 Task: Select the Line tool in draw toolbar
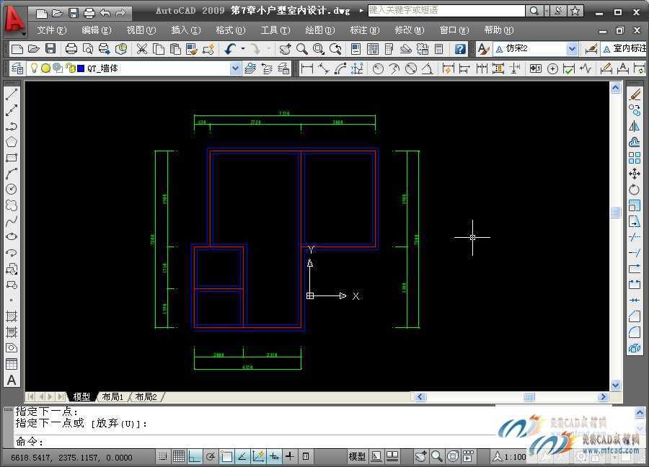tap(12, 94)
